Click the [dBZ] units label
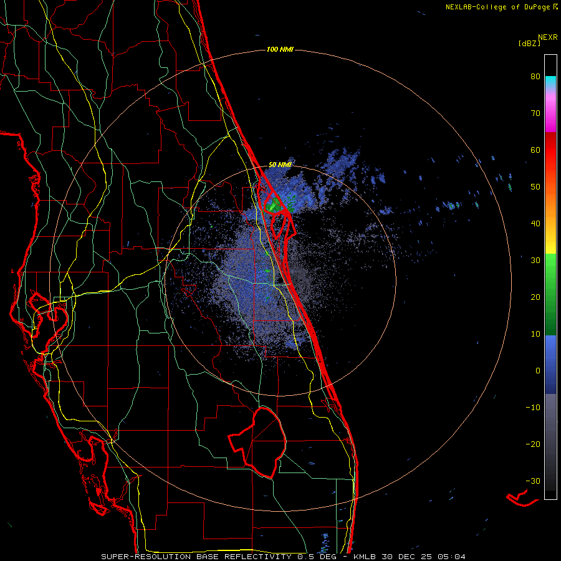The width and height of the screenshot is (561, 561). 529,43
